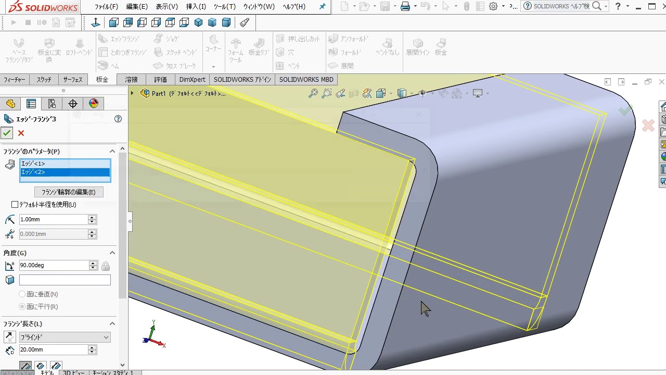Click the flange angle 90.00deg field
This screenshot has width=666, height=375.
click(x=54, y=266)
